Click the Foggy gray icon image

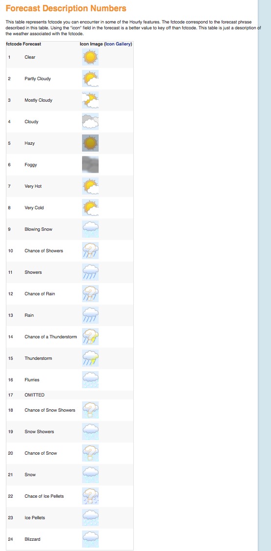pyautogui.click(x=90, y=164)
